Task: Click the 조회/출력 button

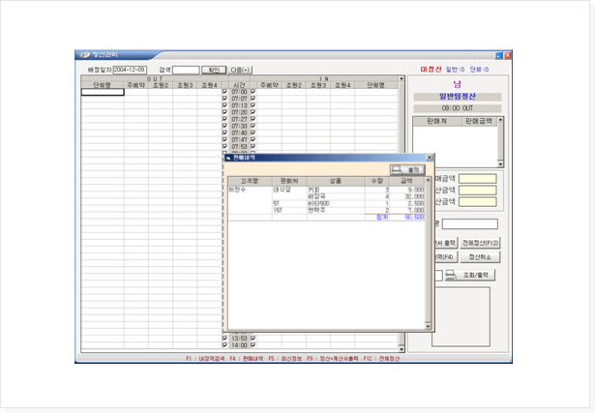Action: click(478, 276)
